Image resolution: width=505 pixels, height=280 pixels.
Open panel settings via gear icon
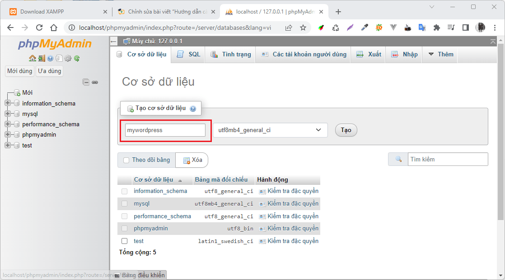(68, 58)
